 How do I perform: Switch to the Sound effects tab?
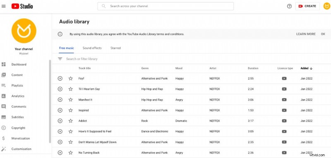(x=92, y=48)
